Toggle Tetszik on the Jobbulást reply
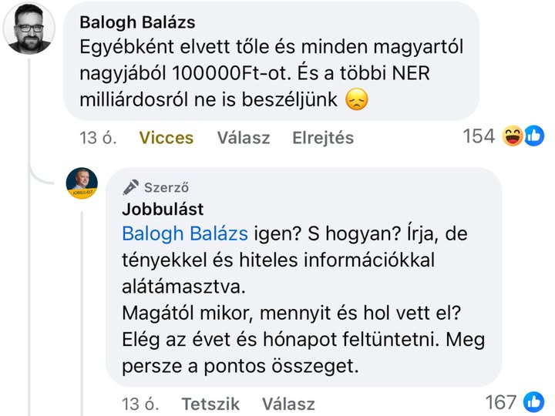This screenshot has width=555, height=416. (210, 404)
